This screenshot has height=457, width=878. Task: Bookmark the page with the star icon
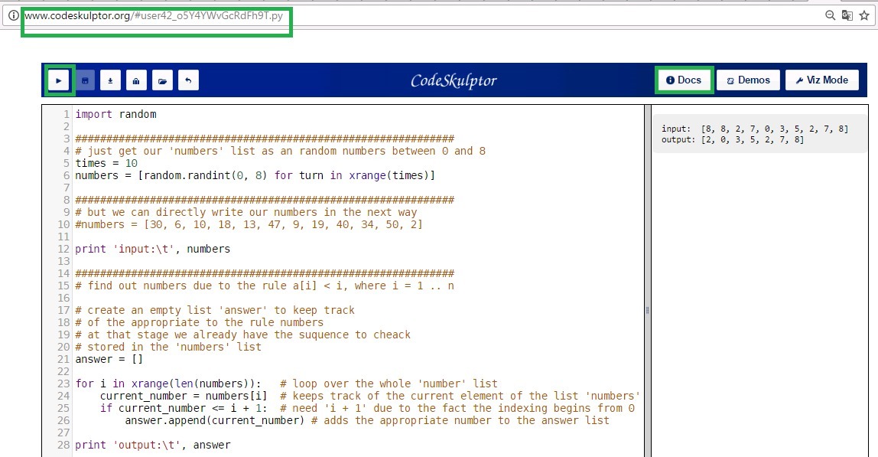(864, 15)
